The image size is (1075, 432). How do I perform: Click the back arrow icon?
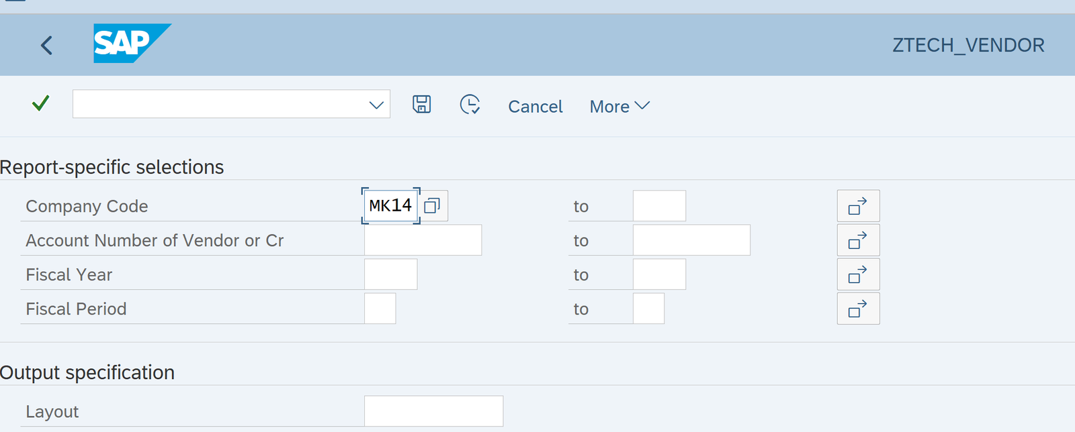[x=46, y=46]
